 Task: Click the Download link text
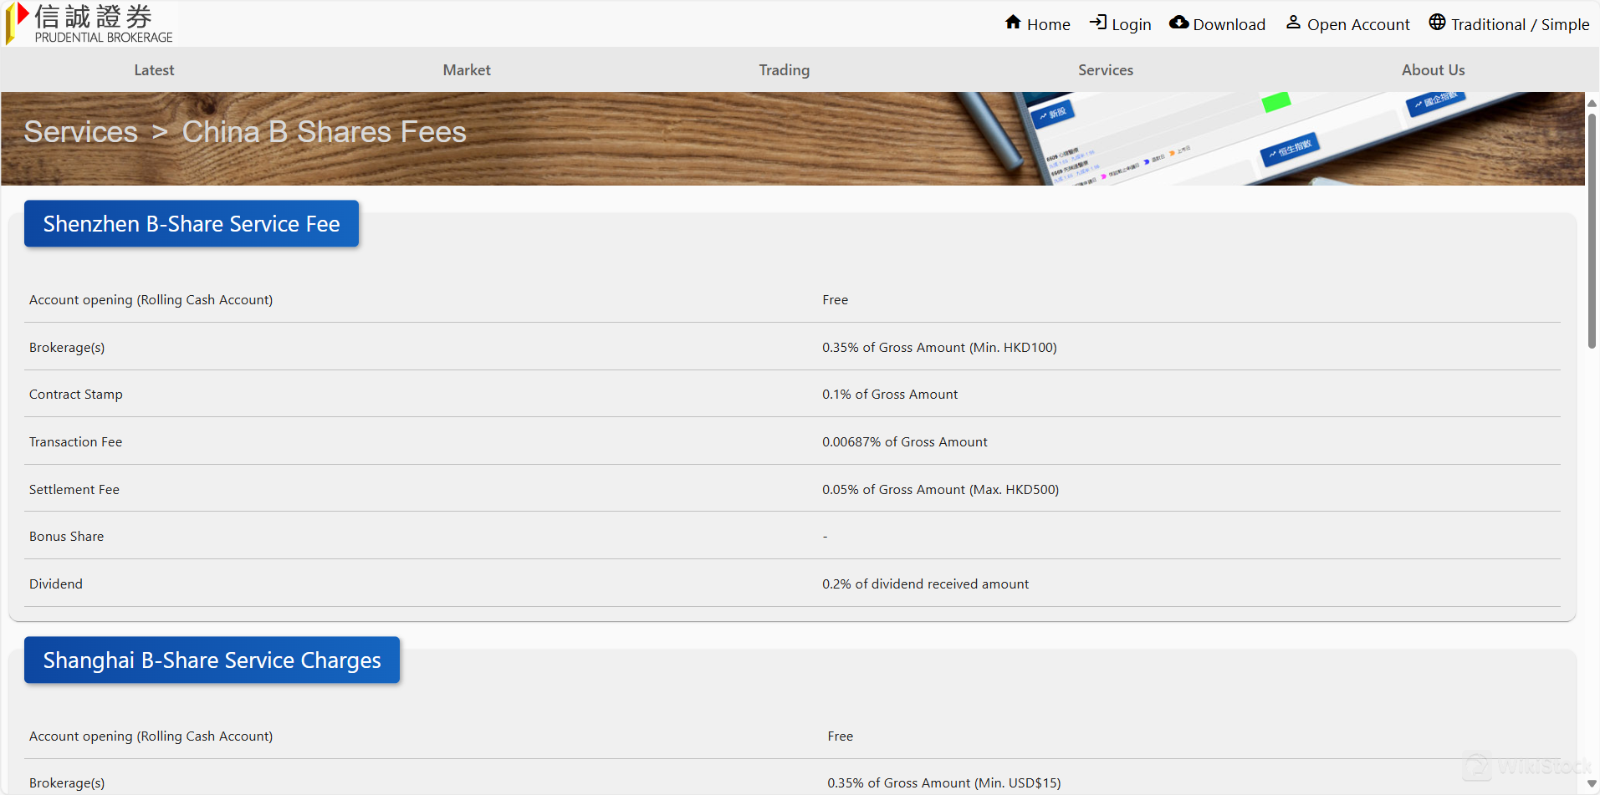pos(1229,25)
